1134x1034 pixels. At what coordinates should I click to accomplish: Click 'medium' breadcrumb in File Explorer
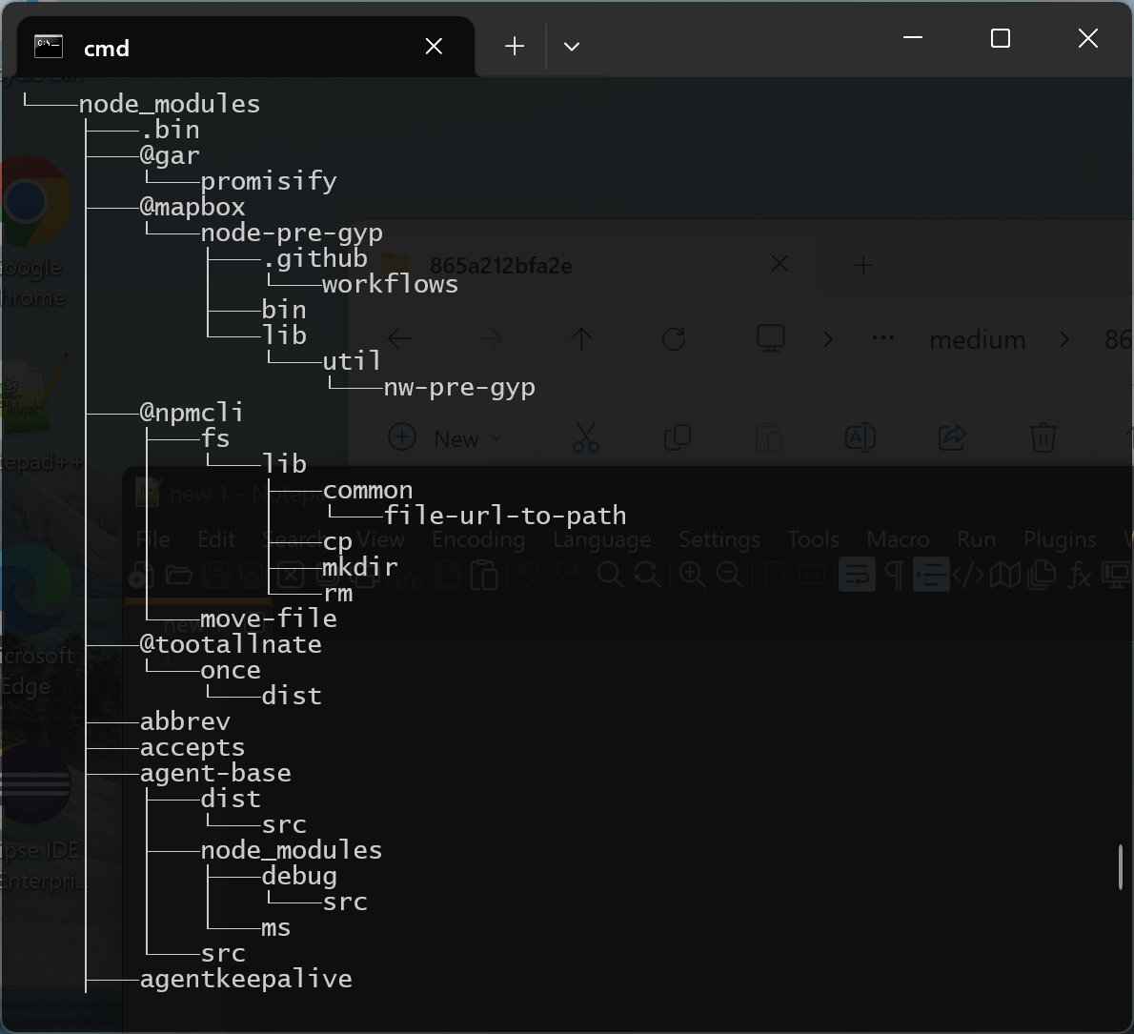pos(977,340)
